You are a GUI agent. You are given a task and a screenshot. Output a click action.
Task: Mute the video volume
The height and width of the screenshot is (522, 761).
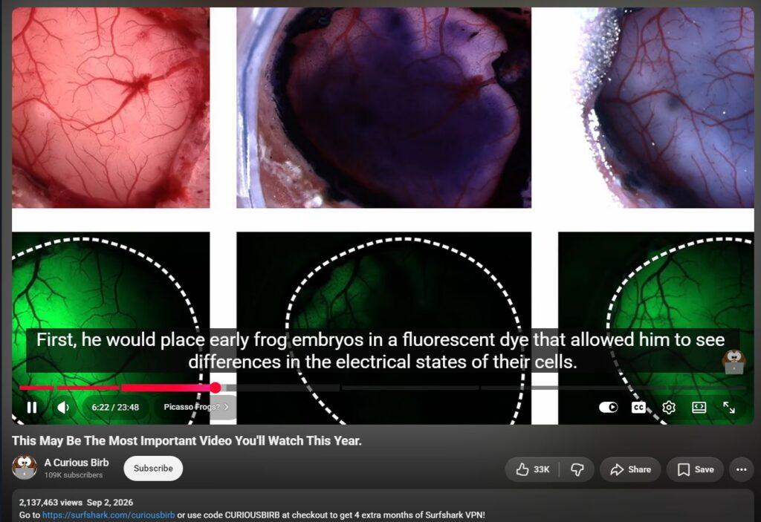click(63, 407)
